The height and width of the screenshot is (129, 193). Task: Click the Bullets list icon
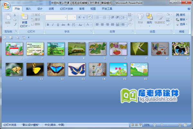pos(98,17)
